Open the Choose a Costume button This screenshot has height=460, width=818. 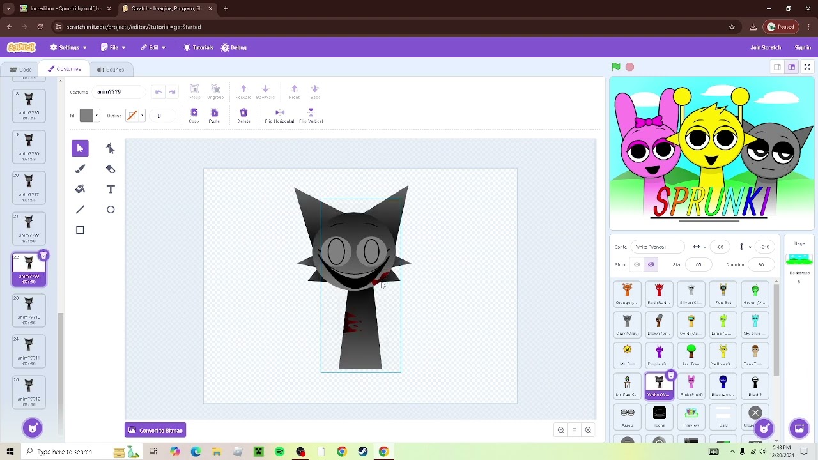point(33,428)
